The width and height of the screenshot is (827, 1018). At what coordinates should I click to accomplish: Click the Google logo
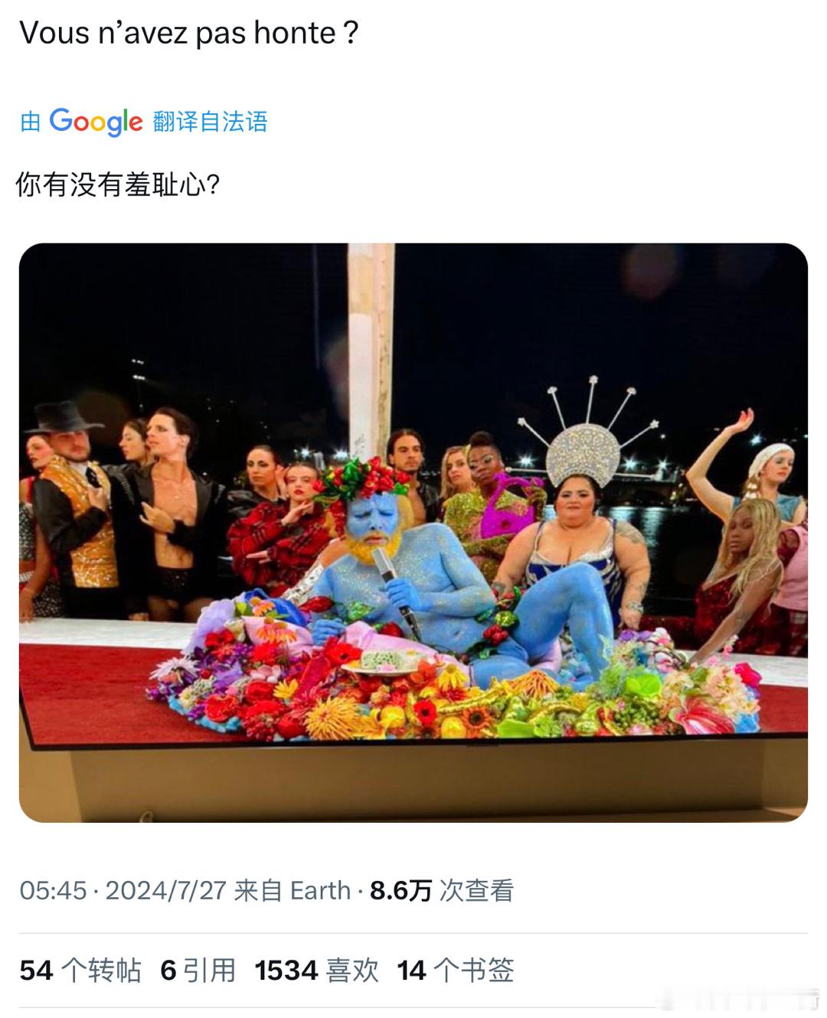[x=96, y=121]
